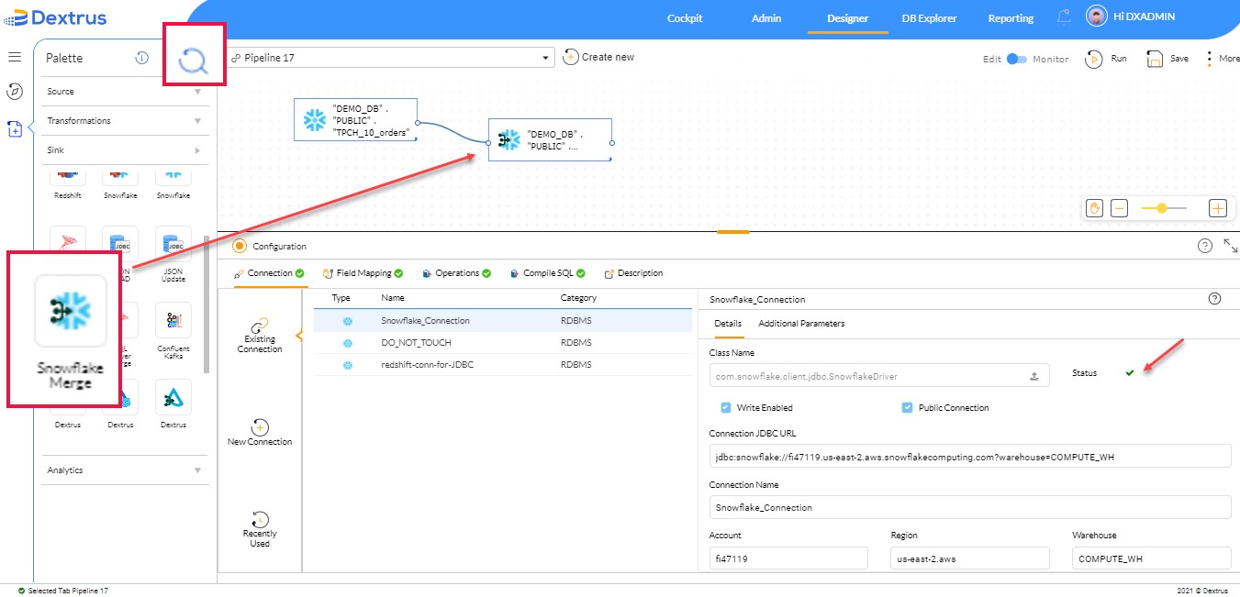Click the upload icon in Class Name field
This screenshot has width=1240, height=597.
[x=1034, y=375]
